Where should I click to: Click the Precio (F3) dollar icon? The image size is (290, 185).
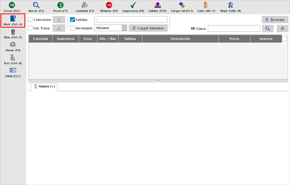60,5
